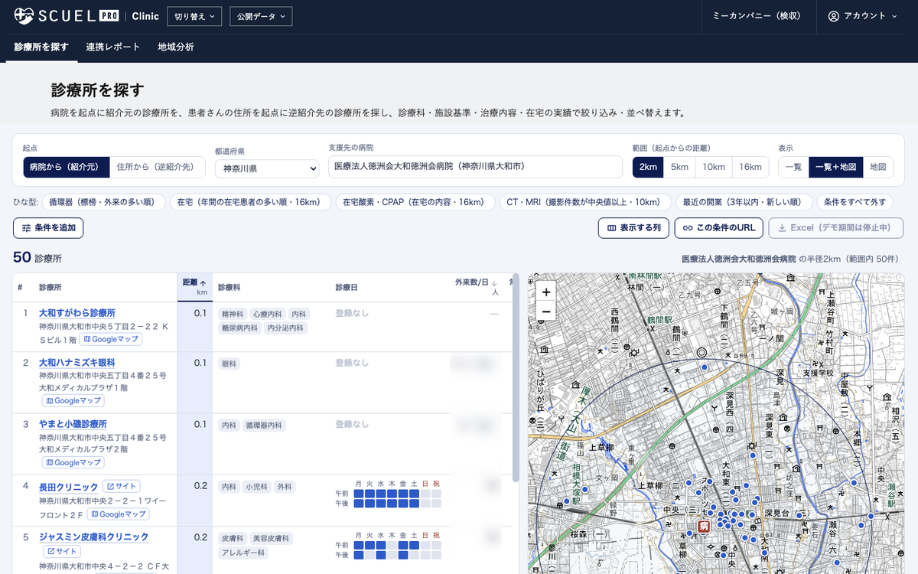Zoom out on the map
The height and width of the screenshot is (574, 918).
point(545,311)
